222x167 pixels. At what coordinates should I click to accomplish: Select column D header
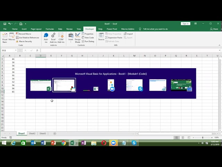41,56
